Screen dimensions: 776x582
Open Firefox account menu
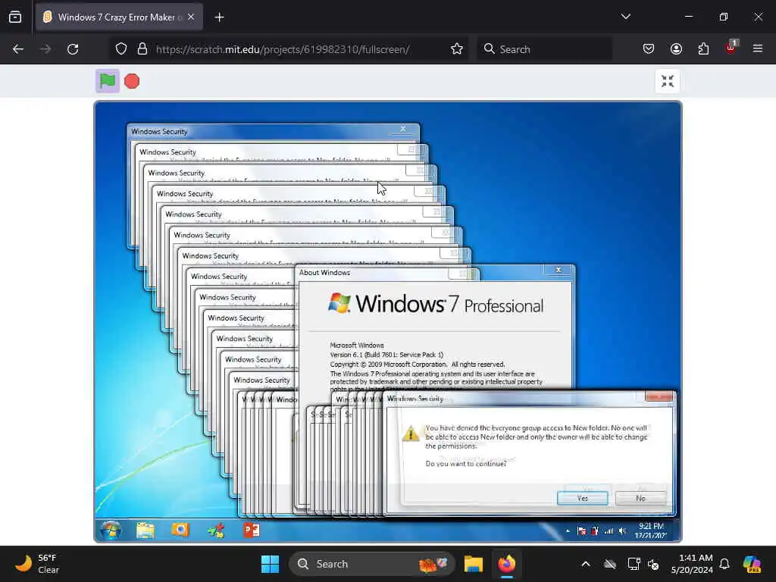tap(676, 49)
